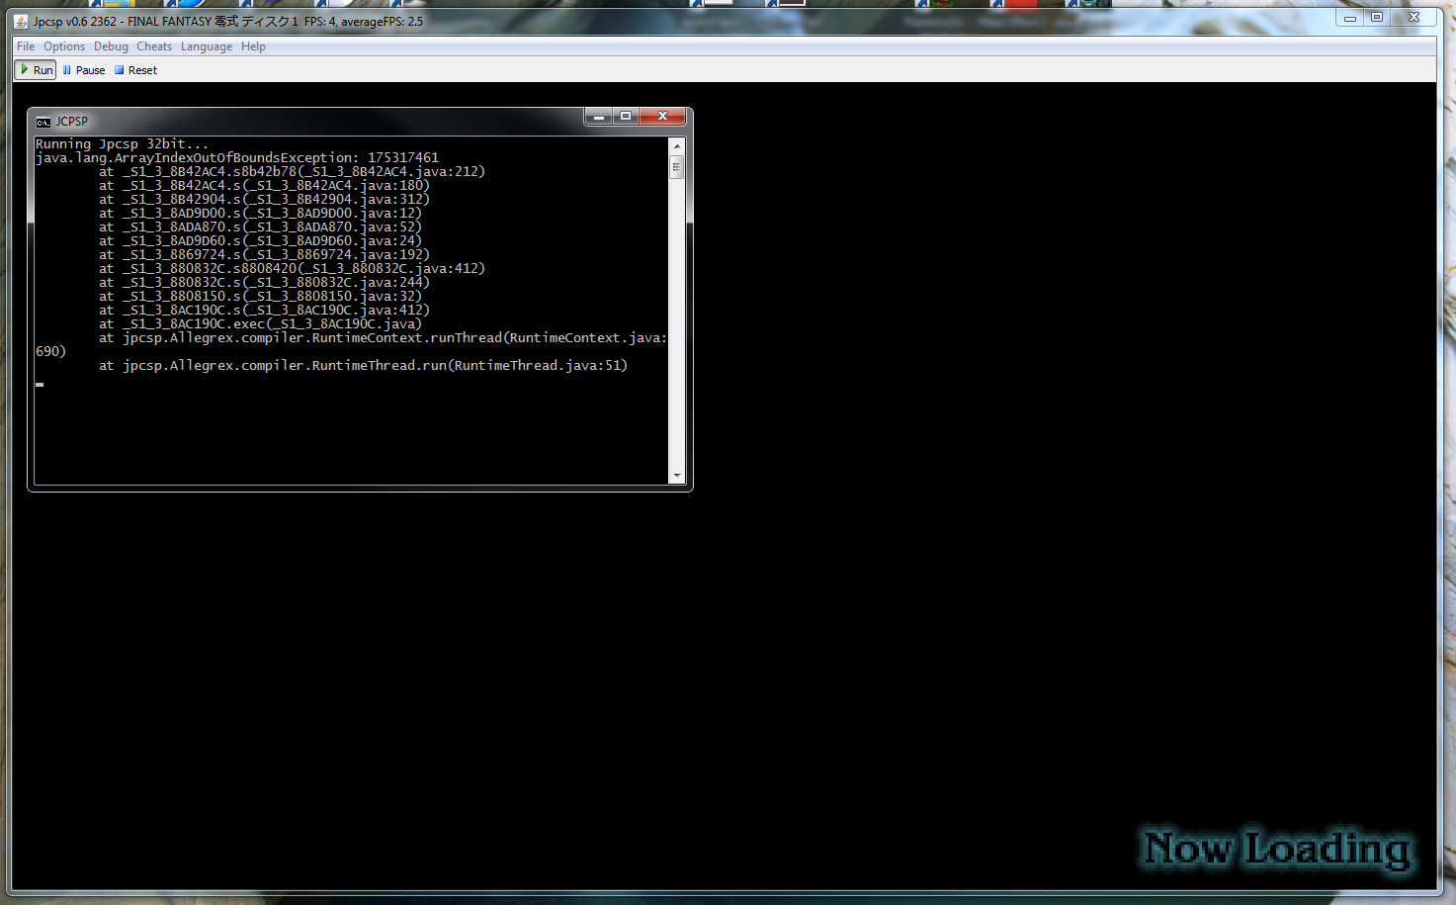This screenshot has width=1456, height=905.
Task: Maximize the main Jpcsp window
Action: point(1377,18)
